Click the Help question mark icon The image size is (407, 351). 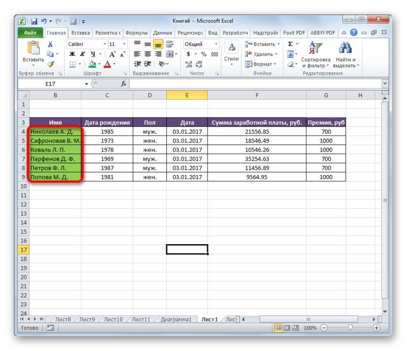pyautogui.click(x=354, y=33)
